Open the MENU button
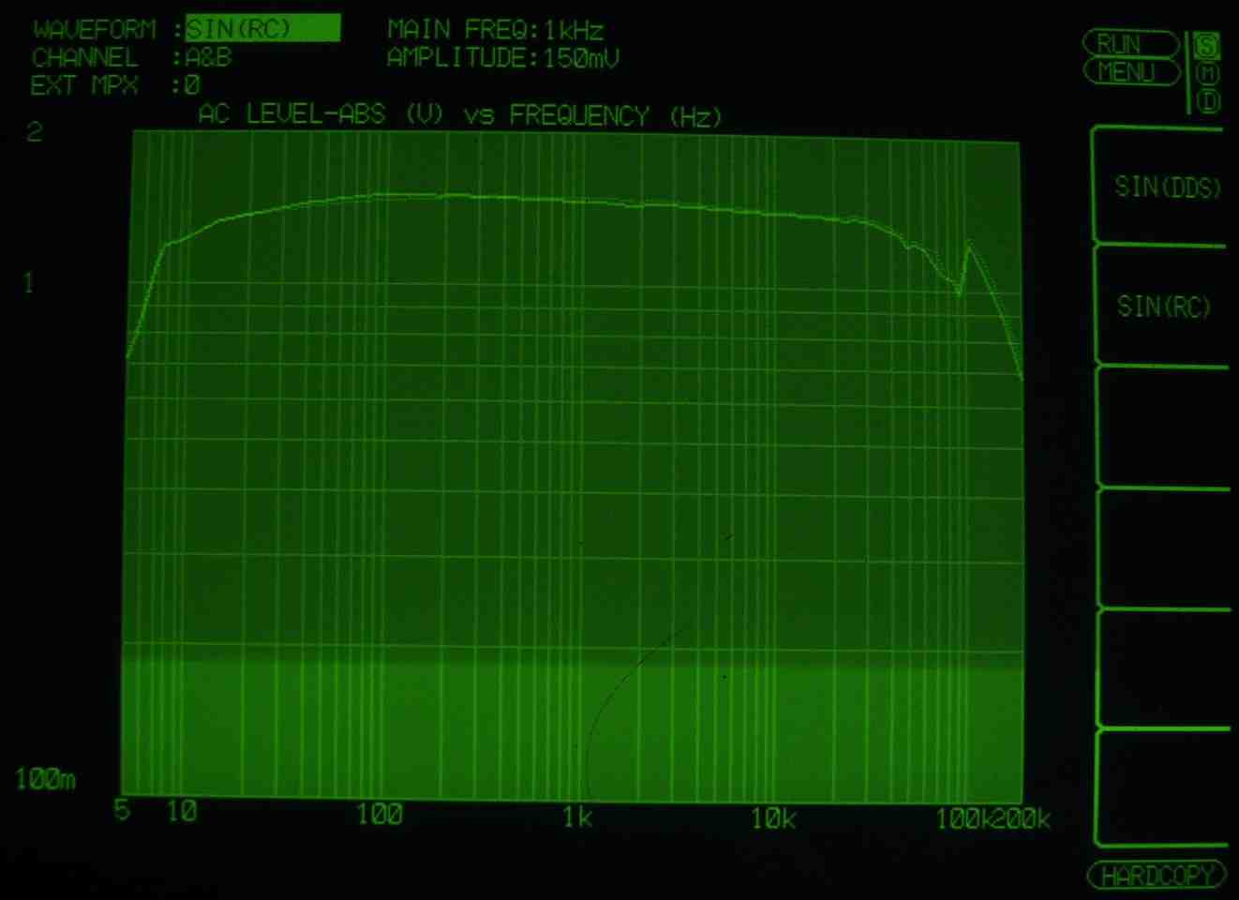This screenshot has height=900, width=1239. [1131, 72]
